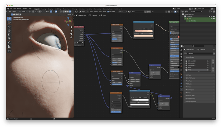
Task: Click the Blender logo menu icon
Action: tap(8, 9)
